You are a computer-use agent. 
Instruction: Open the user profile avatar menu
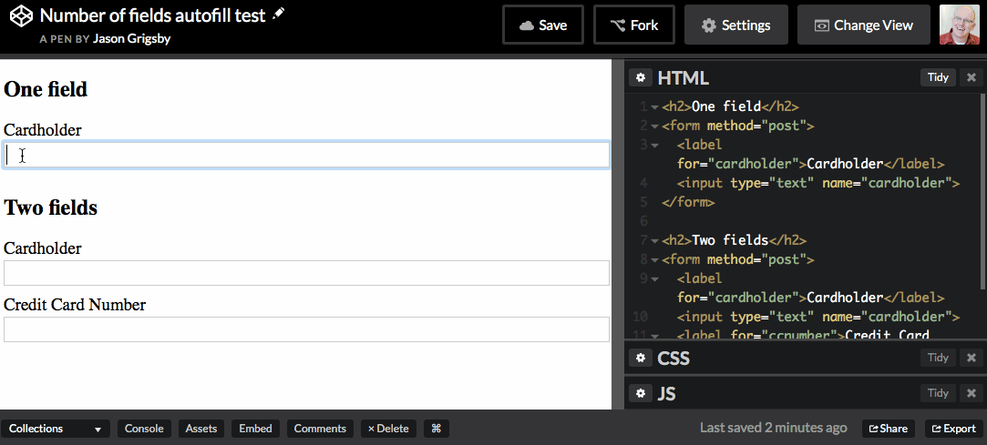(959, 25)
